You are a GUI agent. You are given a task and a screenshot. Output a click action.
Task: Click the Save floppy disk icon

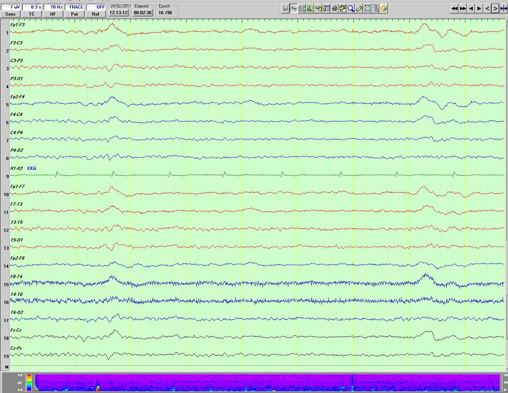[285, 9]
